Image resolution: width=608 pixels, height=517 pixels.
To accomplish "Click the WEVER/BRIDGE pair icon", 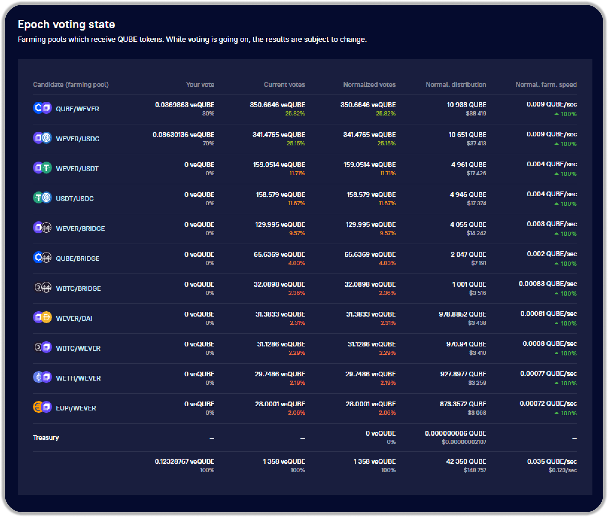I will click(x=42, y=228).
